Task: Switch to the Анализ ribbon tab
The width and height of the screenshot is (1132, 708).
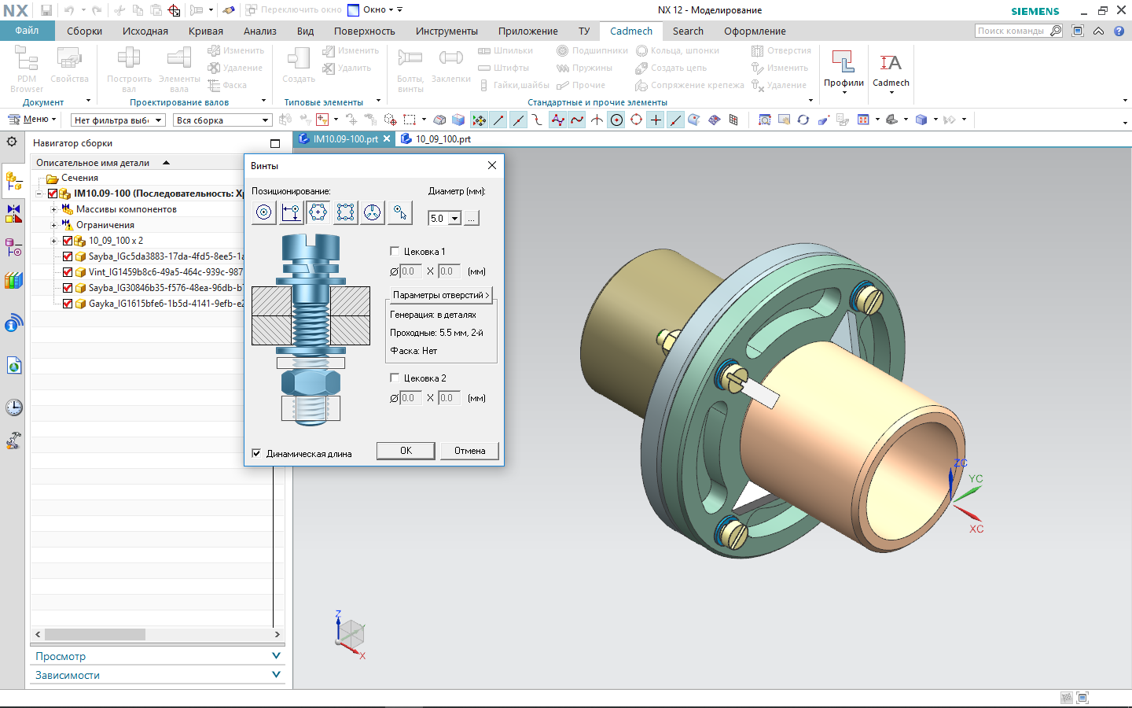Action: (259, 31)
